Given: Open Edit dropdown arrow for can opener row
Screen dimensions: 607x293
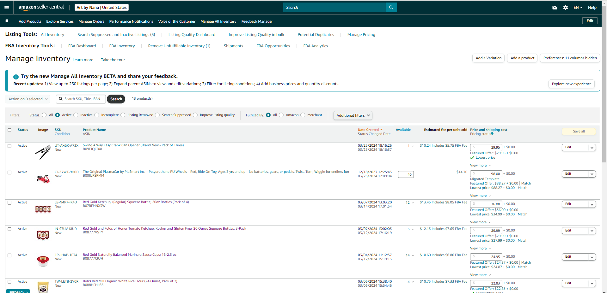Looking at the screenshot, I should click(592, 148).
